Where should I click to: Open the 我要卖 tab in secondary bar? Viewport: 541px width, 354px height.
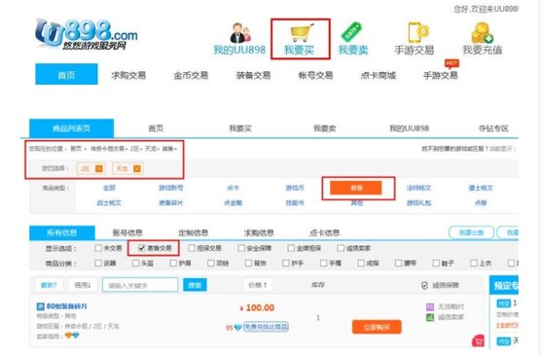(325, 128)
